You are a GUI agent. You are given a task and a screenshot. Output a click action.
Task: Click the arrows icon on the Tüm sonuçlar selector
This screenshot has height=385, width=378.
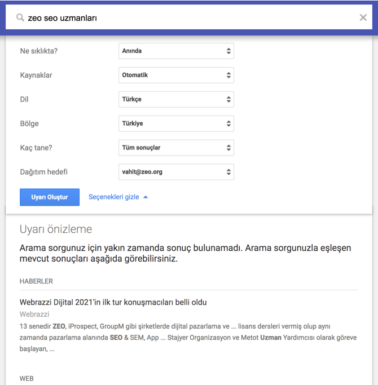click(x=228, y=148)
